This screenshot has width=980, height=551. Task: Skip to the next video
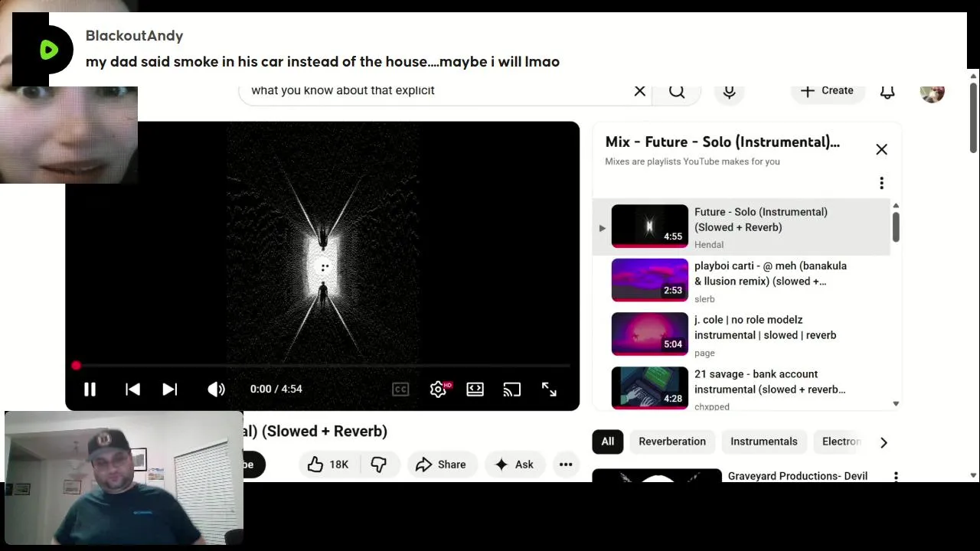(170, 390)
